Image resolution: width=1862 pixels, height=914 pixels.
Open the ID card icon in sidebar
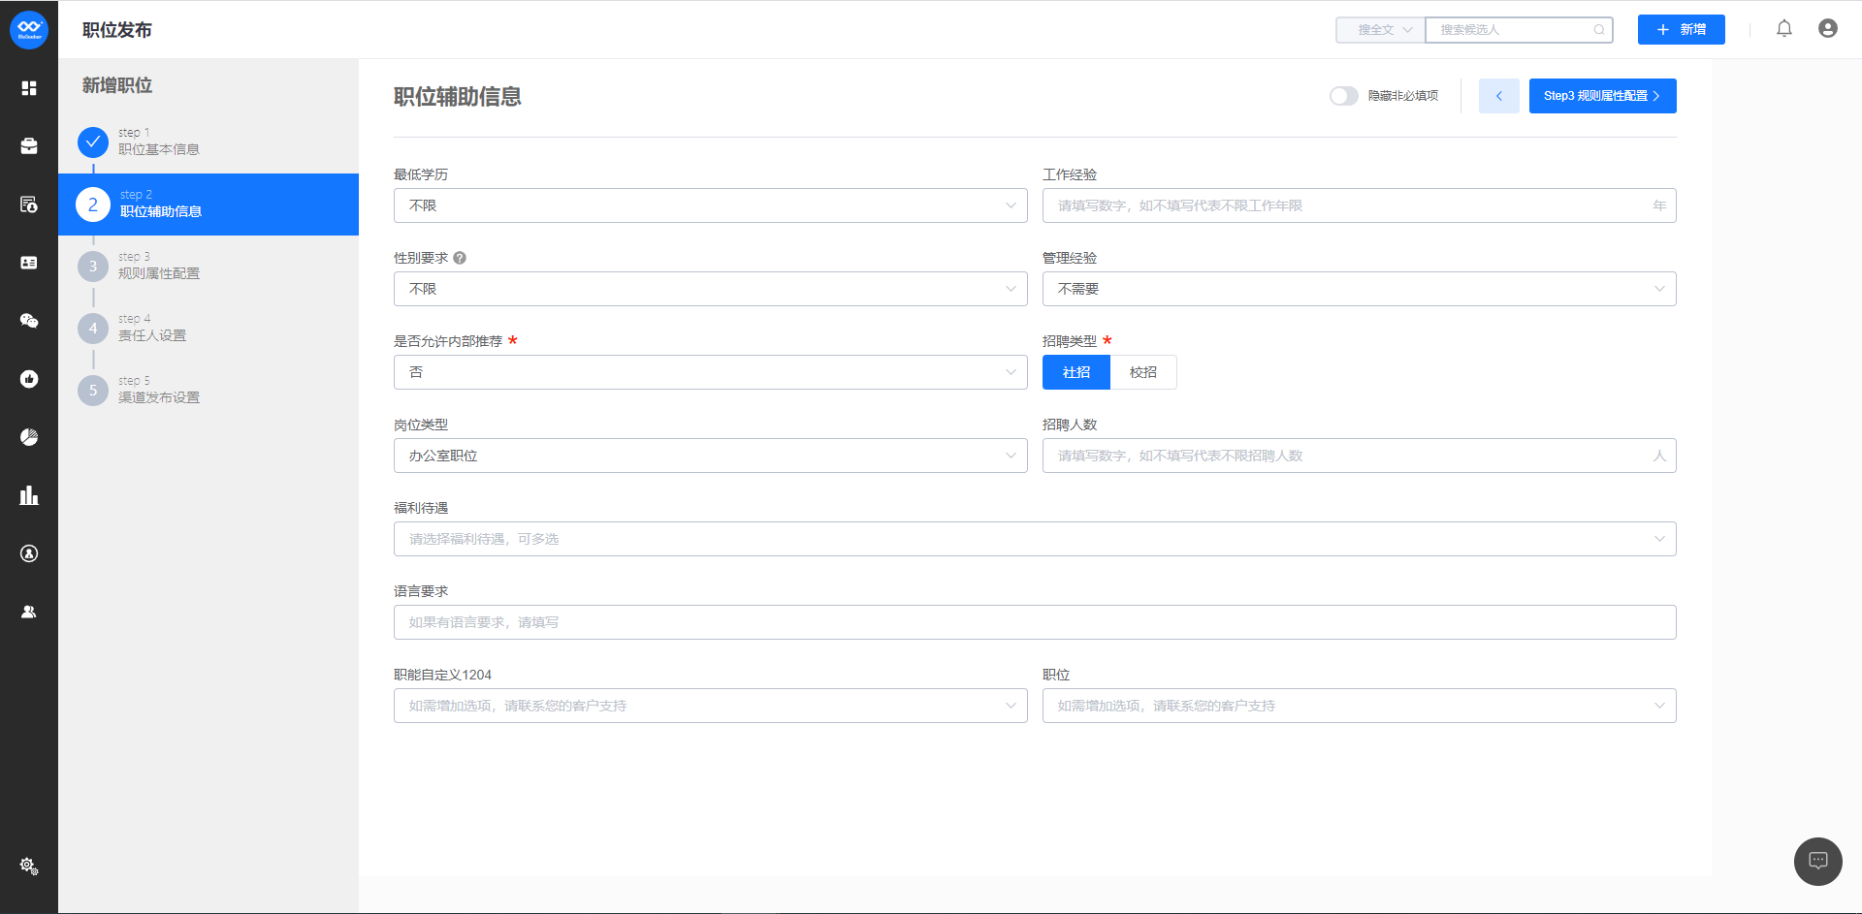point(29,263)
